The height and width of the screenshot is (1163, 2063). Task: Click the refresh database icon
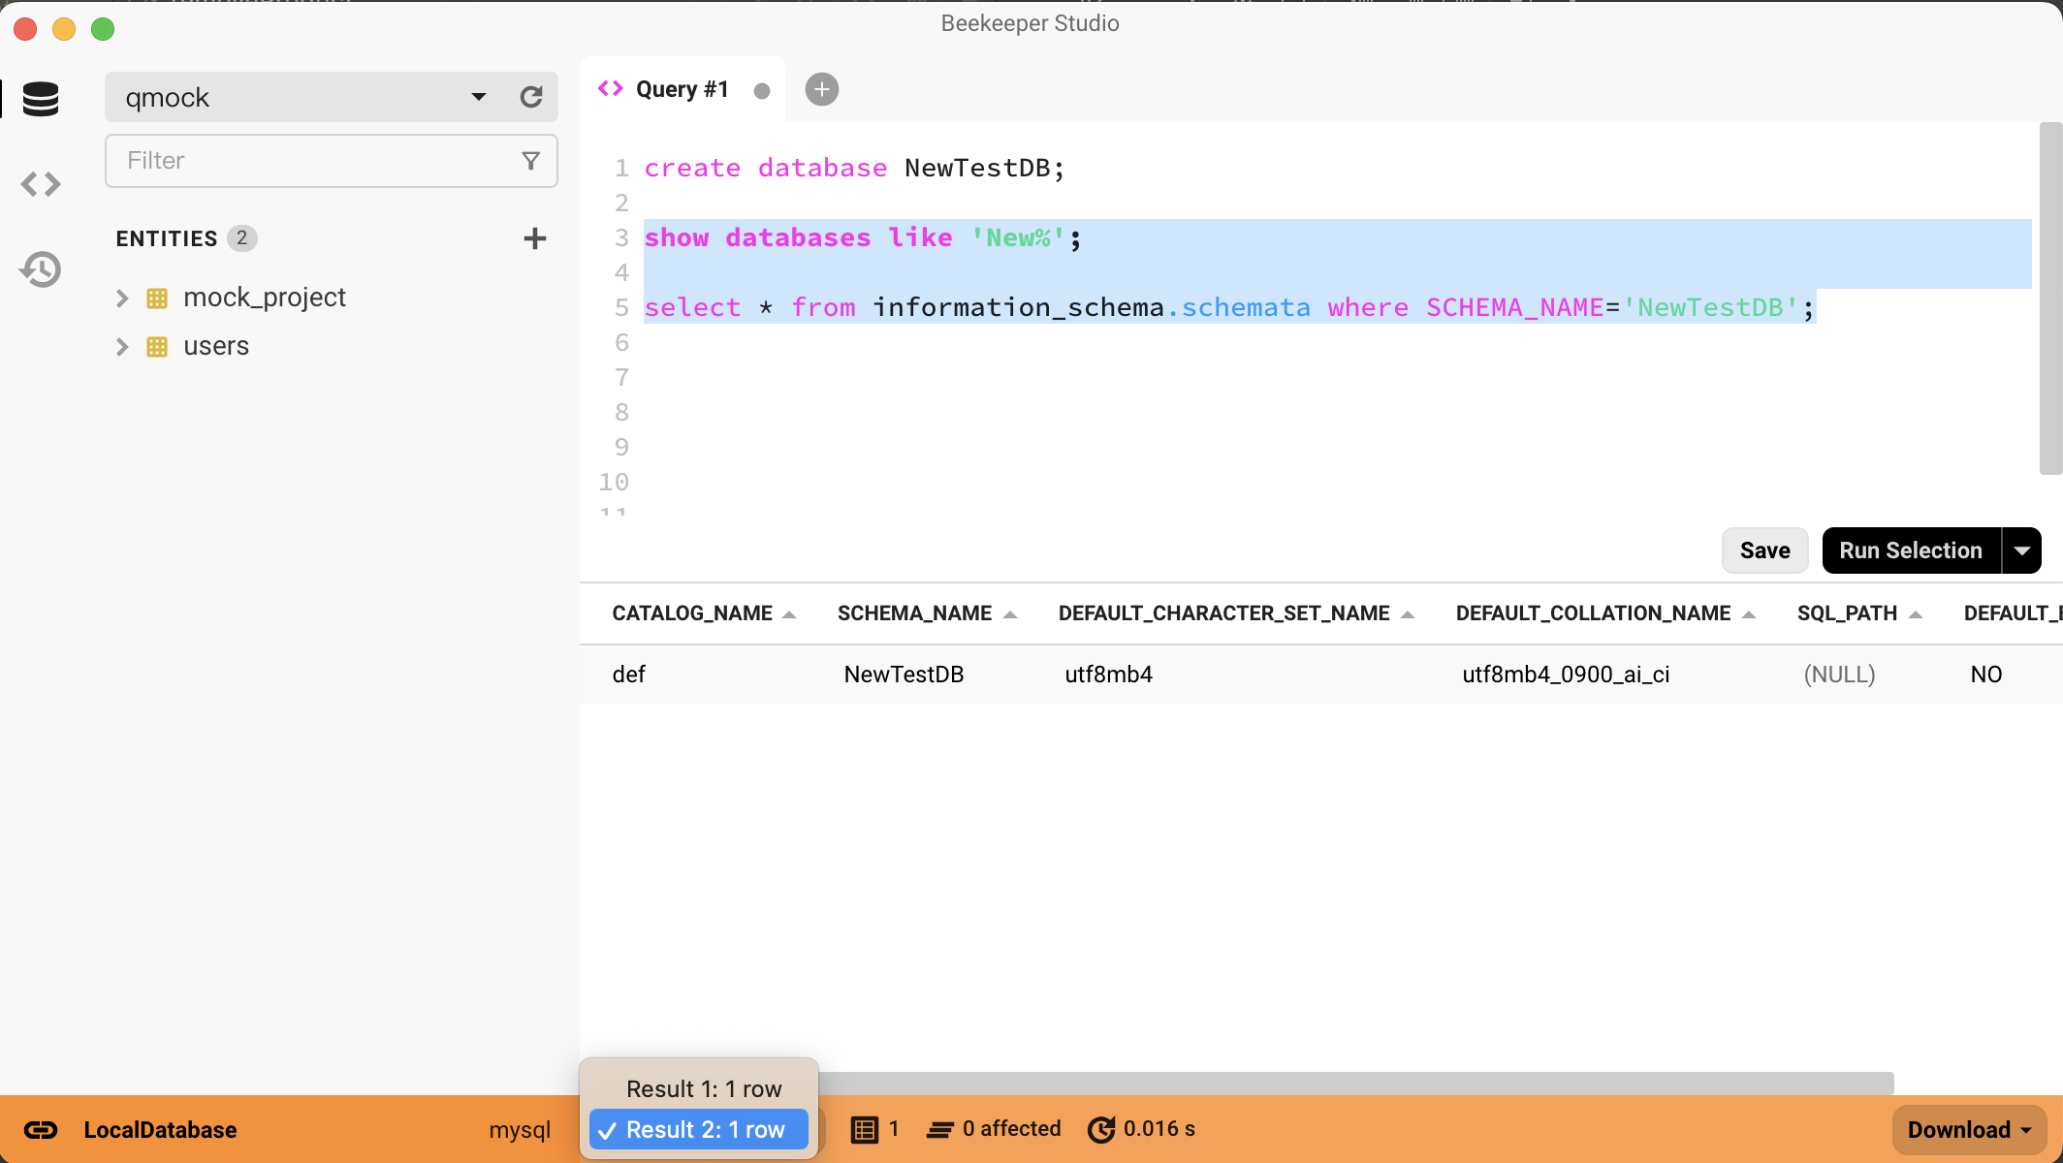click(531, 96)
